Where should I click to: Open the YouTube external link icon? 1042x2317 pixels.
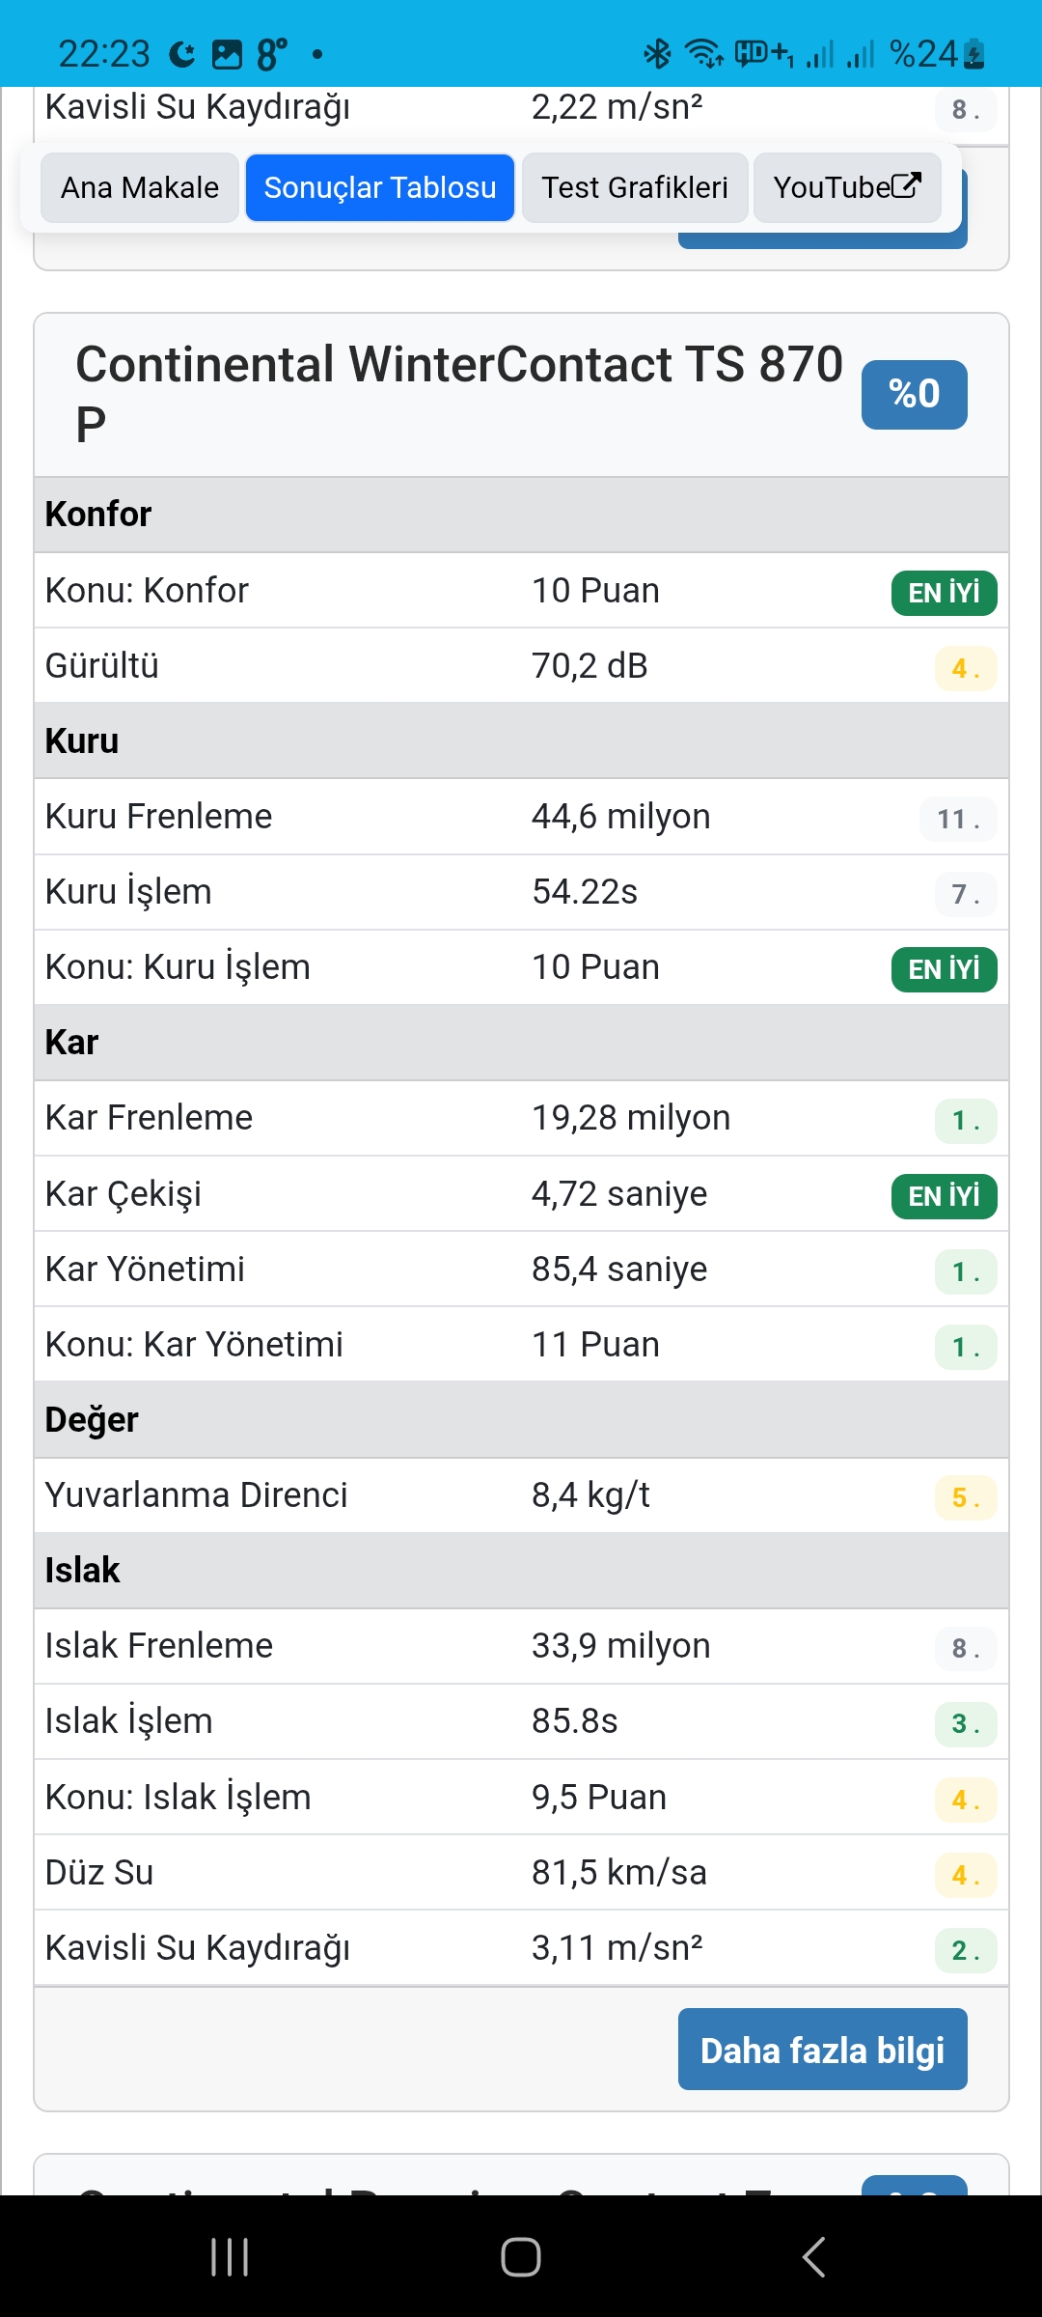point(905,185)
